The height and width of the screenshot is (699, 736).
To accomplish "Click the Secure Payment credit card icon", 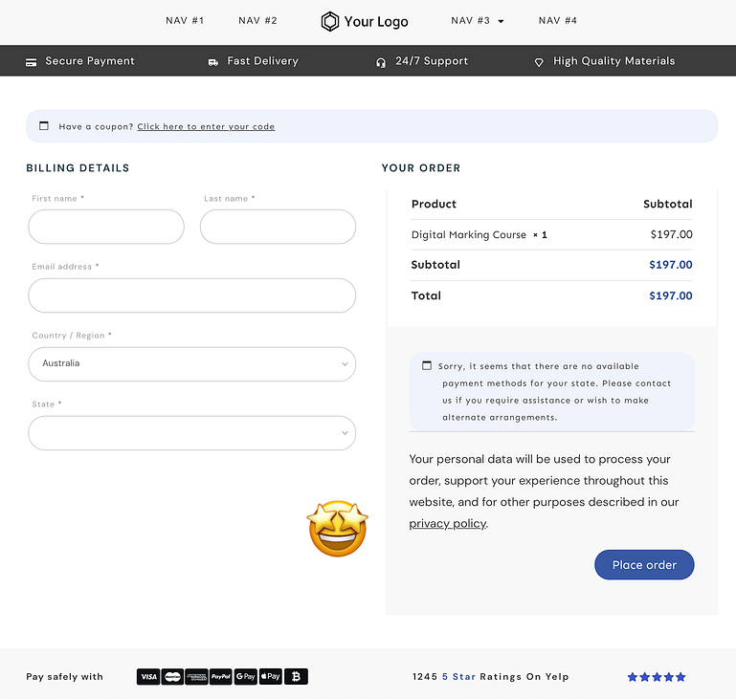I will (x=32, y=61).
